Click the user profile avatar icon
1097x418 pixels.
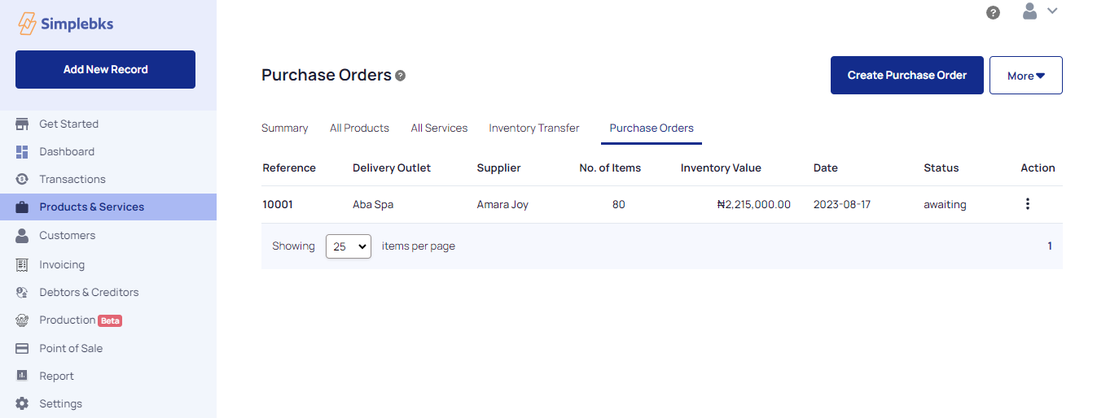point(1030,11)
